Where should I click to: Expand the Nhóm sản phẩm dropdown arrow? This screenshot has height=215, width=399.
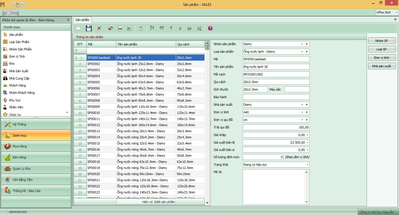302,44
